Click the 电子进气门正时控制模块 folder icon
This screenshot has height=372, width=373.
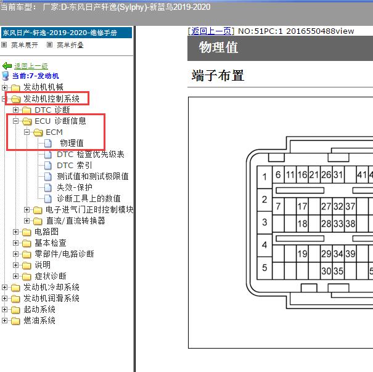click(38, 210)
